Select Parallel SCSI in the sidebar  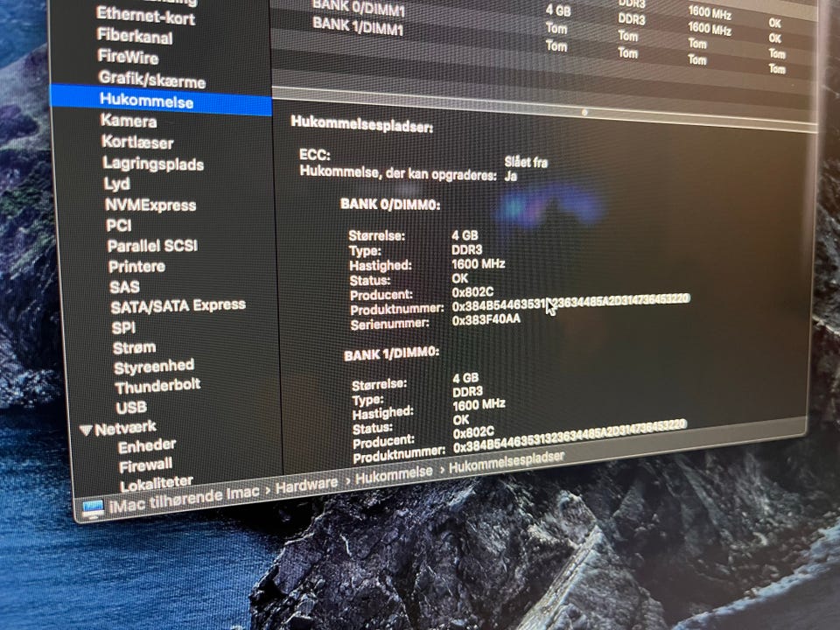(152, 246)
